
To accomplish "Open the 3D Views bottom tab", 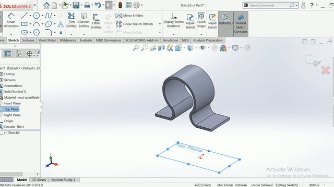I will [x=39, y=180].
